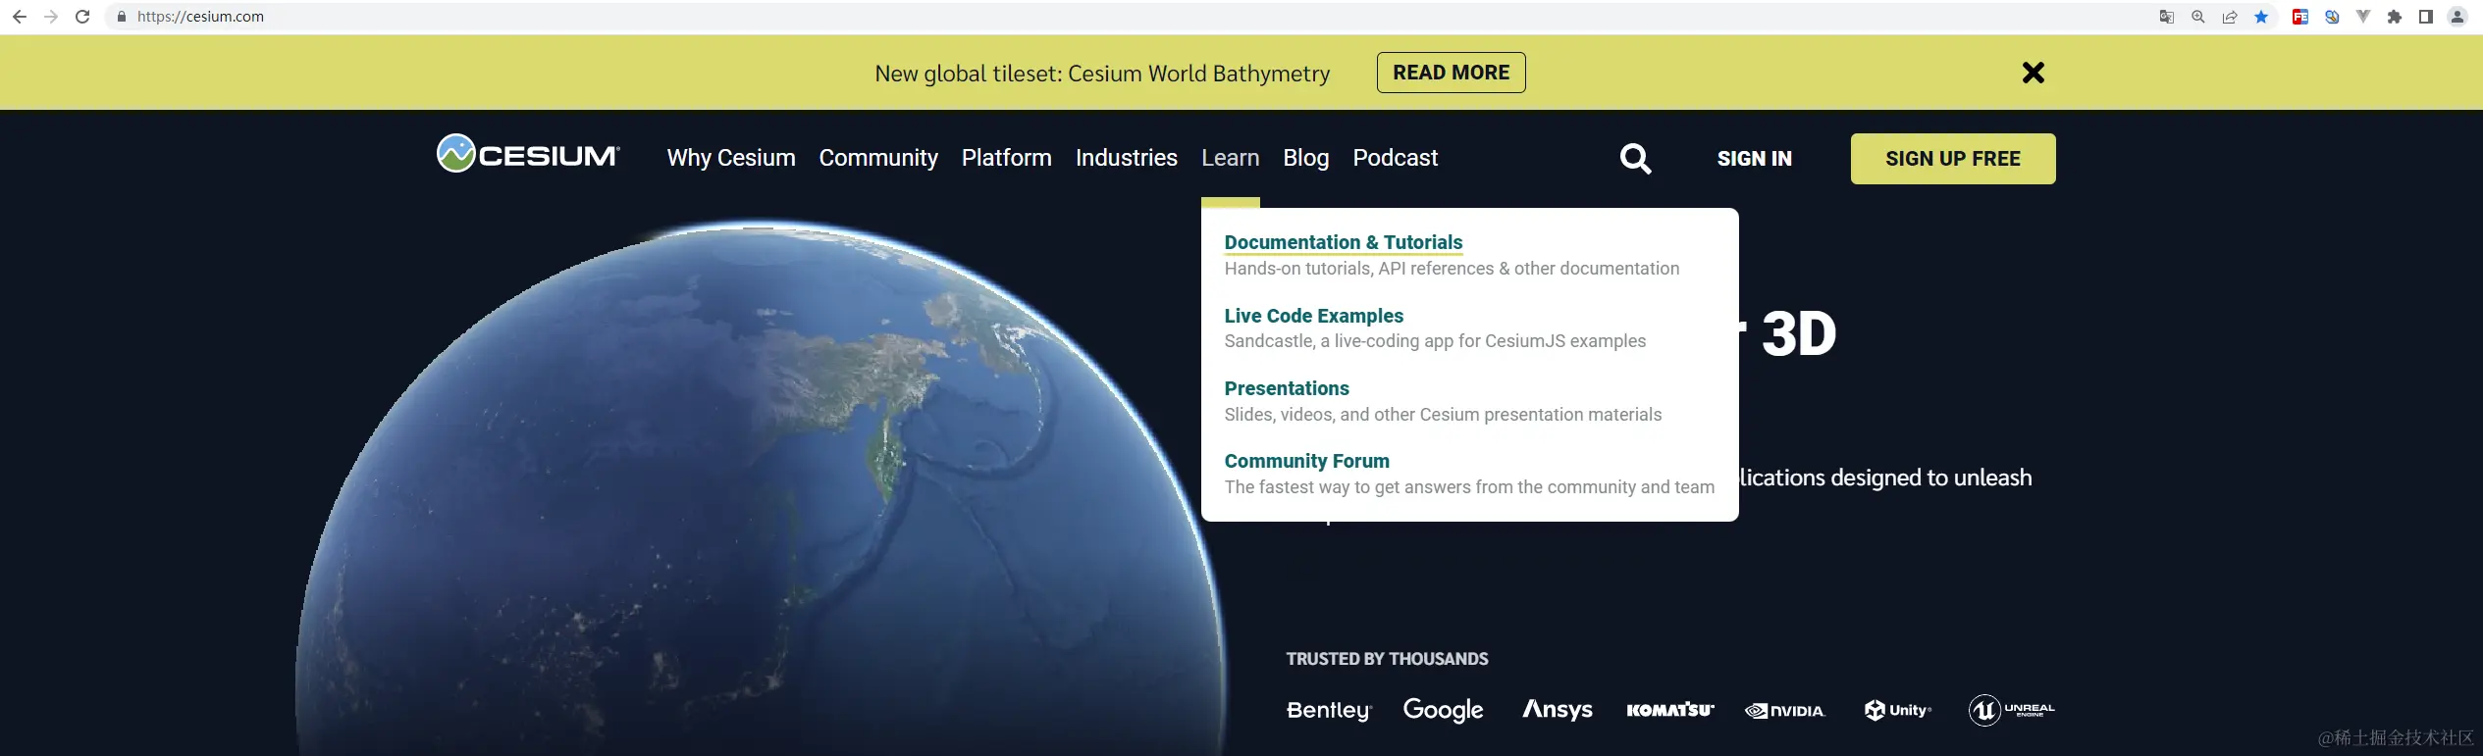This screenshot has height=756, width=2483.
Task: Click 'The fastest way to get answers' description
Action: click(1469, 487)
